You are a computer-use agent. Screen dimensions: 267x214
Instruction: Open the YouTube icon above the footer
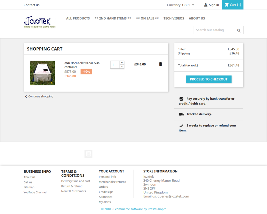click(x=88, y=154)
